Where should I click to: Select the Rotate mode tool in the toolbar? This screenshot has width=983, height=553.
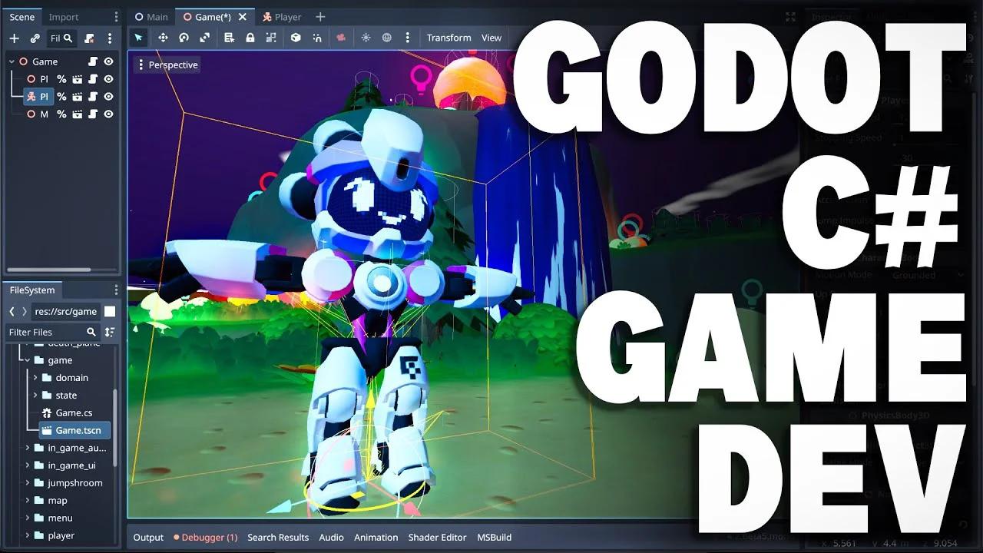point(184,38)
